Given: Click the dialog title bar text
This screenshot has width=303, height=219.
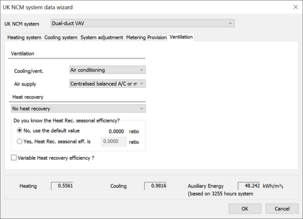Looking at the screenshot, I should tap(38, 7).
